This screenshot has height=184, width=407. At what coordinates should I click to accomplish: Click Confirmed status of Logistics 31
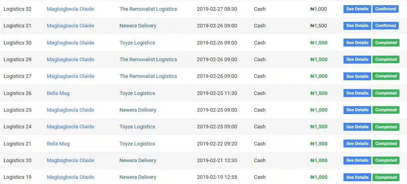pos(386,26)
